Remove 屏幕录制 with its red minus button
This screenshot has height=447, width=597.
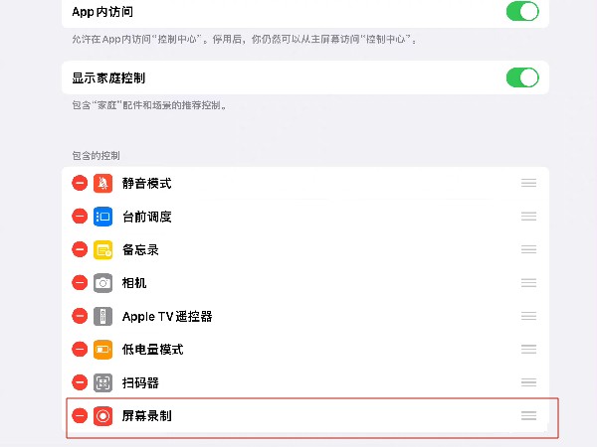[x=80, y=415]
